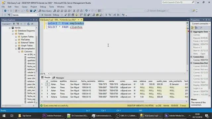Click the Paste icon in toolbar
The height and width of the screenshot is (119, 212).
pyautogui.click(x=81, y=11)
